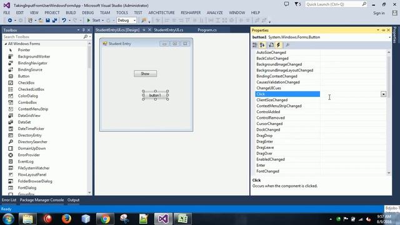Select the button1 control on form
The width and height of the screenshot is (400, 225).
point(155,95)
